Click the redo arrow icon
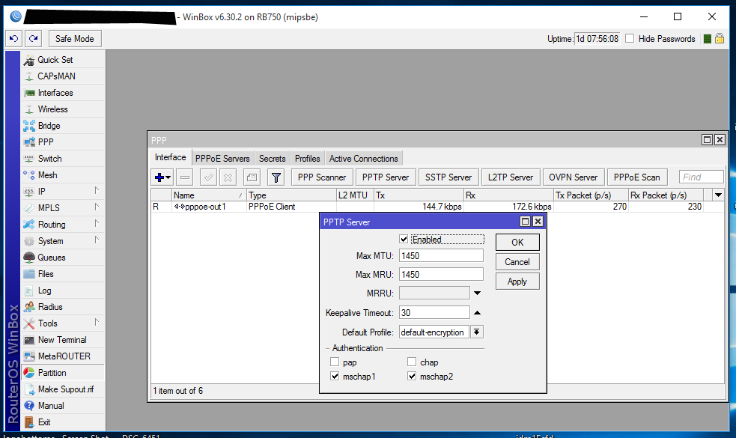Viewport: 736px width, 438px height. coord(34,38)
